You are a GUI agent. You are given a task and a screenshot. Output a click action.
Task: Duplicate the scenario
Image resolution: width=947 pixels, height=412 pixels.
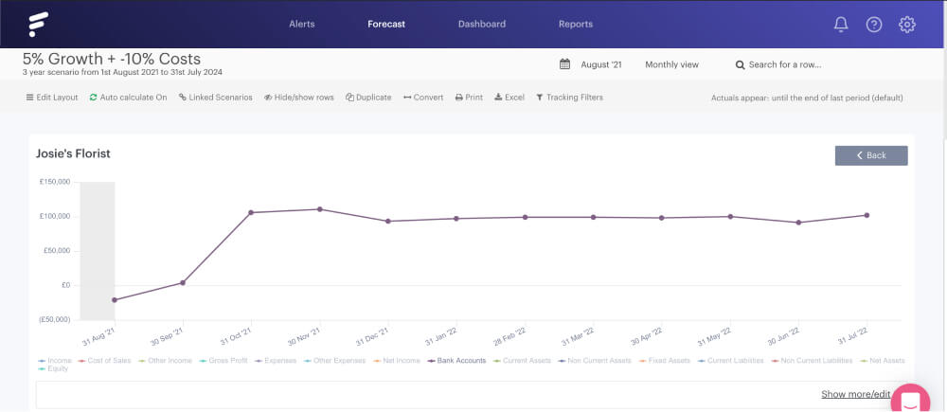point(368,98)
